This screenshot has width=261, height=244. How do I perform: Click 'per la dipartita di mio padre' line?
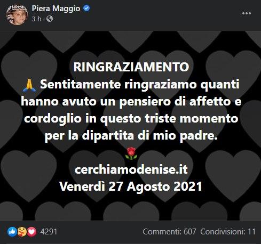131,136
